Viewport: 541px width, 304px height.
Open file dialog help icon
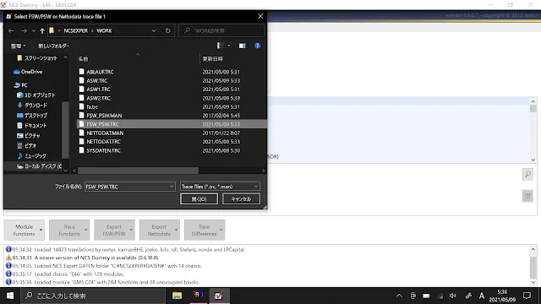coord(257,46)
